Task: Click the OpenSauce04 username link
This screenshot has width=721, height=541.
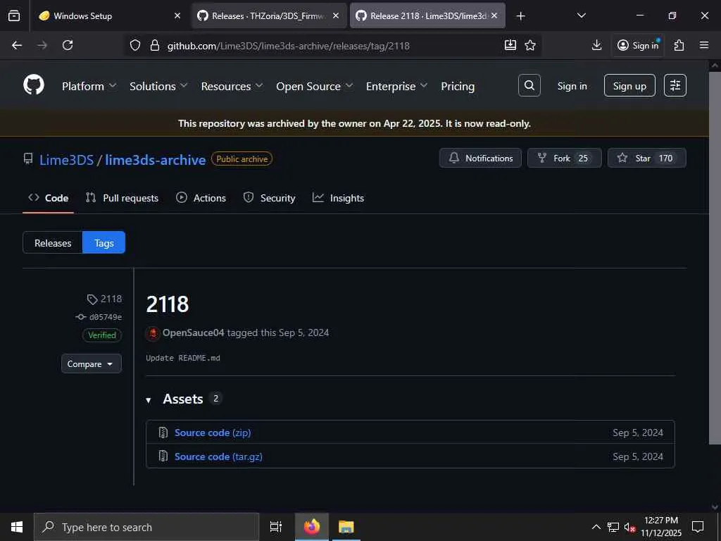Action: tap(193, 332)
